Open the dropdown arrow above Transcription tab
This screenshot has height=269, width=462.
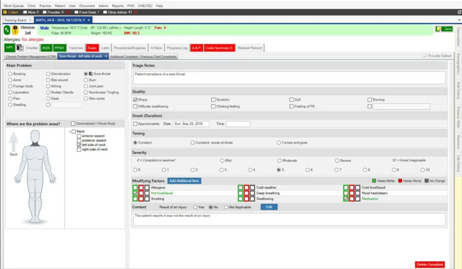coord(458,19)
